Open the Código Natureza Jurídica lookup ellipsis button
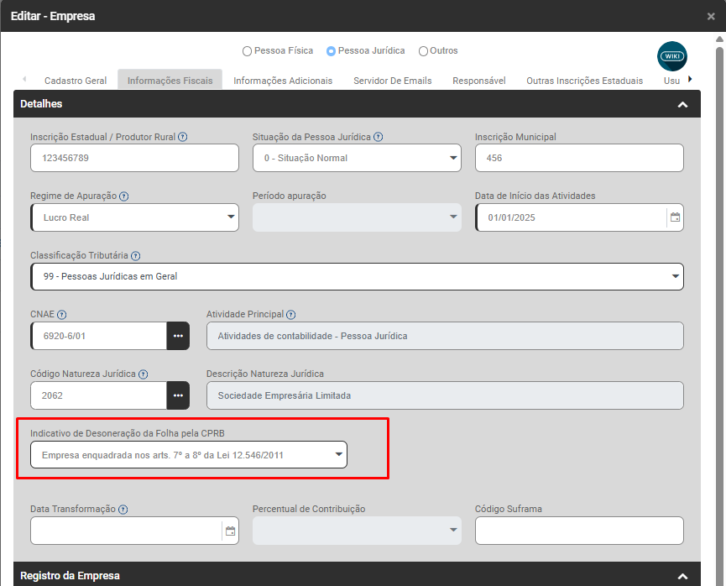Screen dimensions: 726x586 click(x=178, y=395)
